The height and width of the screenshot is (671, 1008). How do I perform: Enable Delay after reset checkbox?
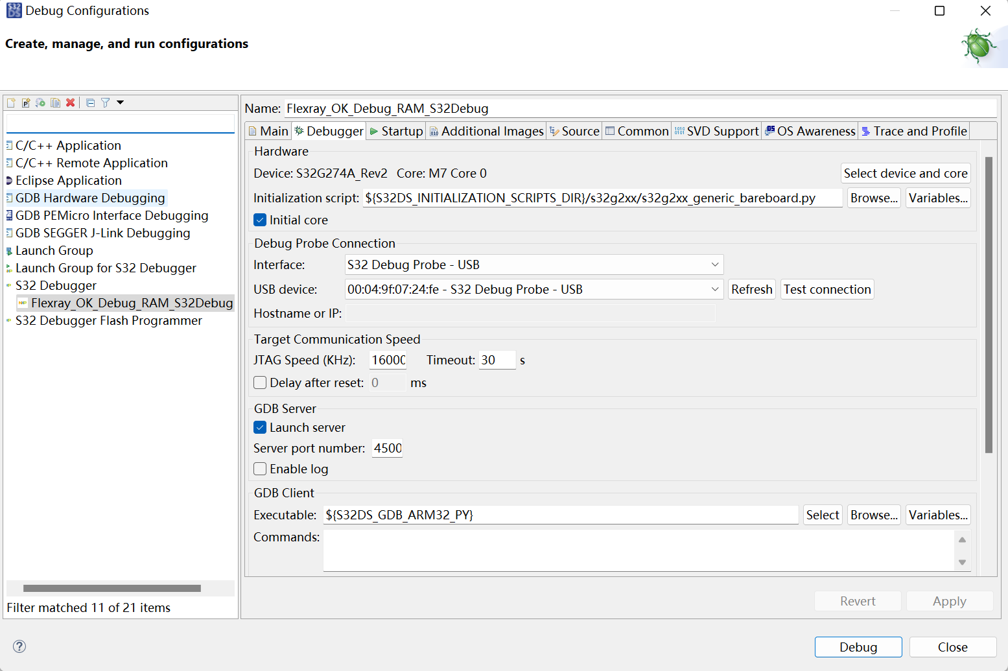click(260, 383)
